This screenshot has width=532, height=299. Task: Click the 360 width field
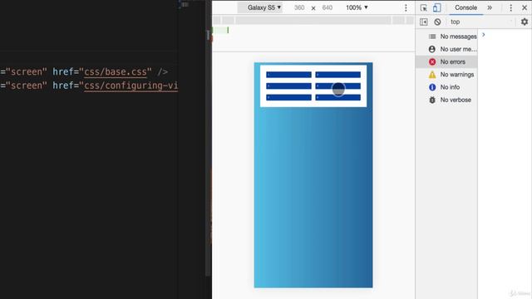point(299,7)
